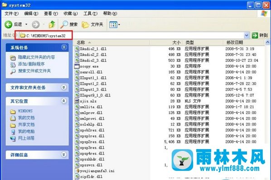271x180 pixels.
Task: Select file name xpsp3res.dll
Action: pyautogui.click(x=92, y=148)
